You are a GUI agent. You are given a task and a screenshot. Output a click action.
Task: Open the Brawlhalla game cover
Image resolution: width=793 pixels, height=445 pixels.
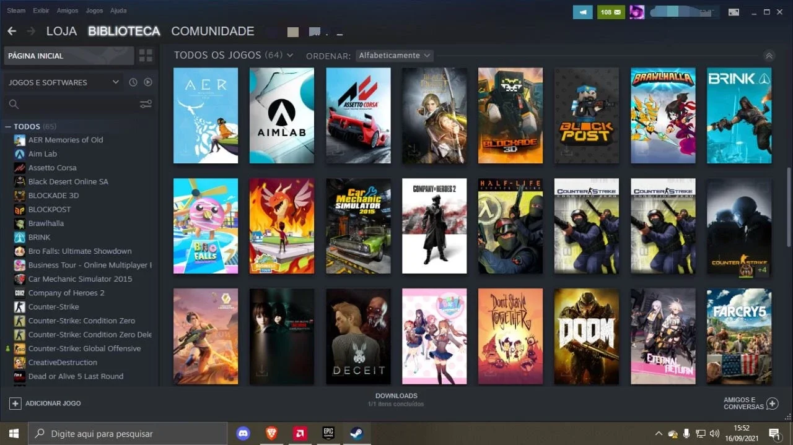[663, 116]
